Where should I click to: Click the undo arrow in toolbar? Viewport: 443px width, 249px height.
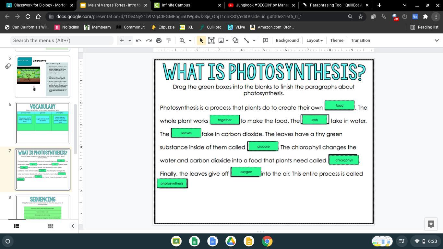click(x=138, y=41)
